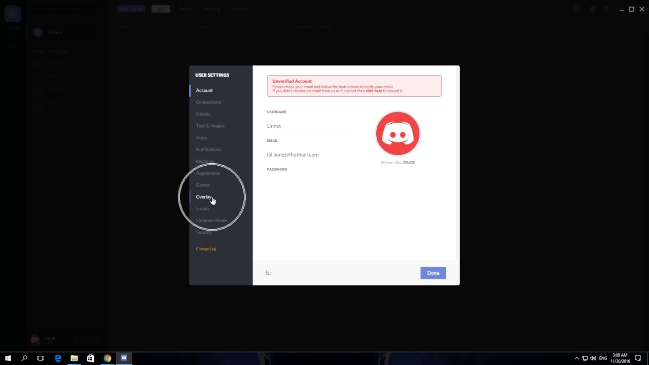Click the Password input field
The height and width of the screenshot is (365, 649).
pyautogui.click(x=310, y=184)
